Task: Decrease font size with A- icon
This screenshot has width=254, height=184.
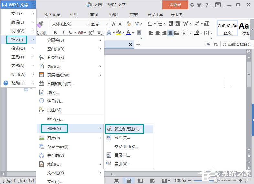Action: (121, 24)
